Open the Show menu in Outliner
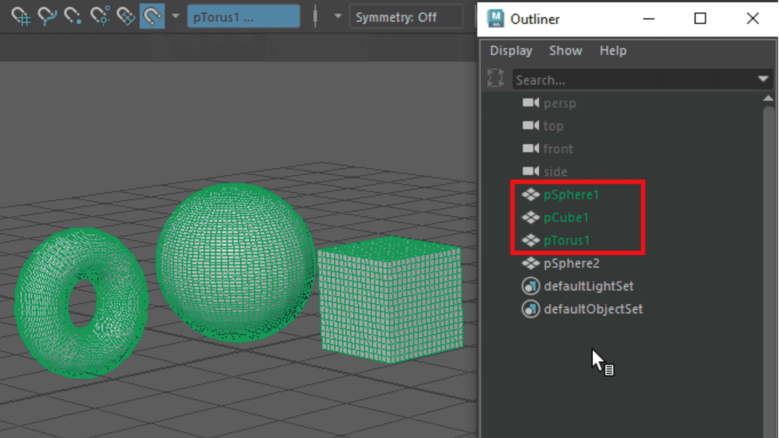779x438 pixels. [566, 51]
